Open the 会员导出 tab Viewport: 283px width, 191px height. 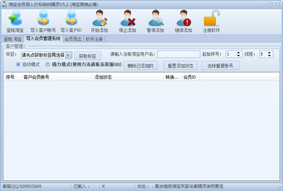(73, 39)
